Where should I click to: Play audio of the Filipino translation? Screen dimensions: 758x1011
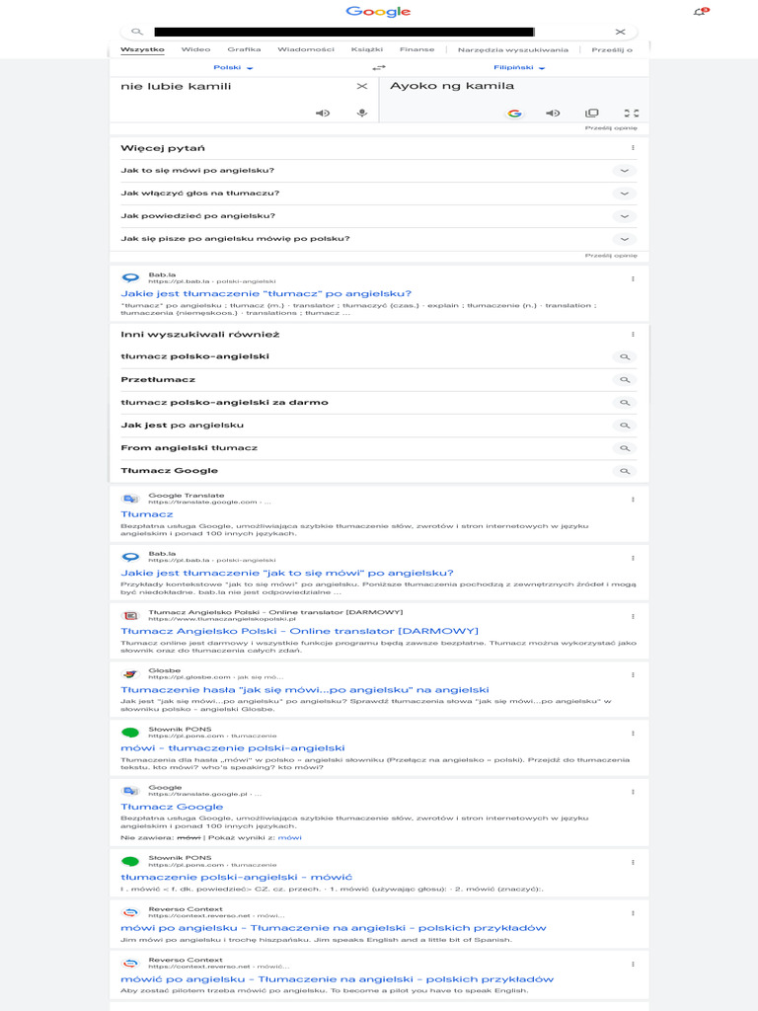[x=553, y=114]
